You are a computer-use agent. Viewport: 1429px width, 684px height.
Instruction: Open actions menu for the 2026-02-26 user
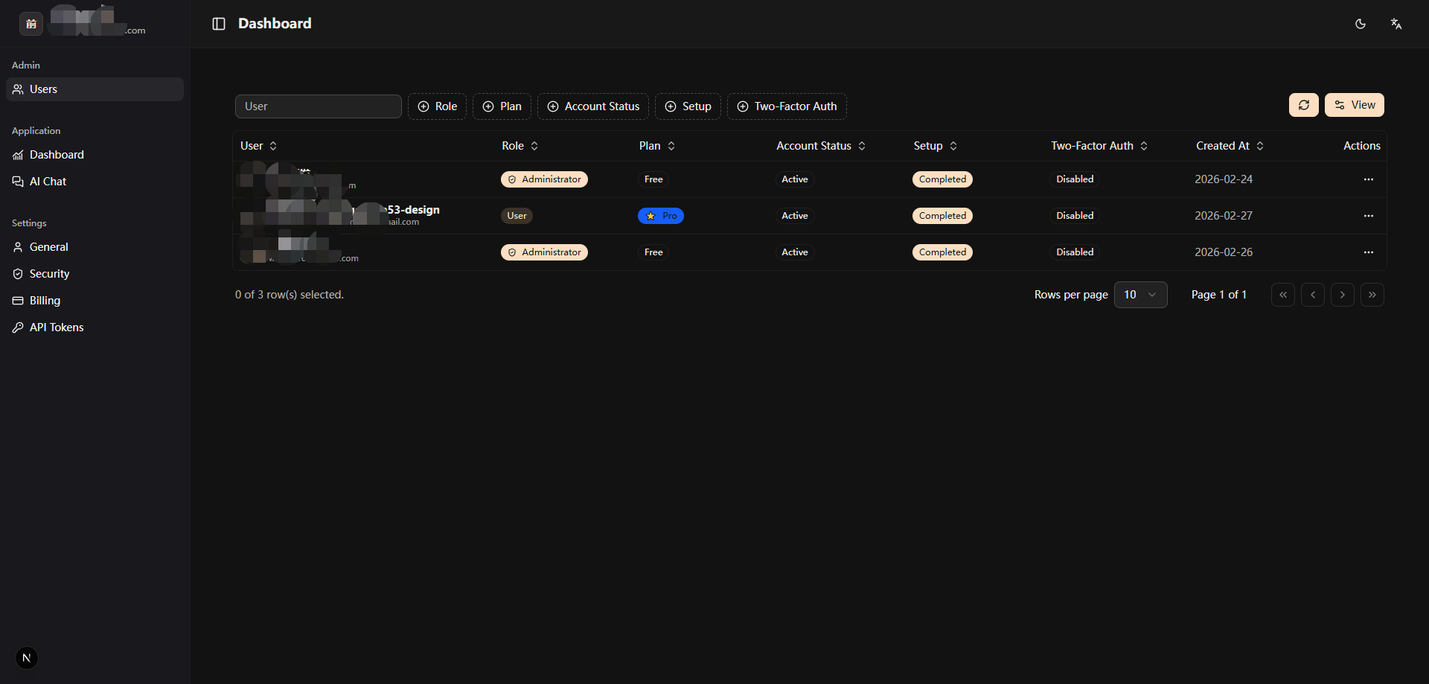1368,252
